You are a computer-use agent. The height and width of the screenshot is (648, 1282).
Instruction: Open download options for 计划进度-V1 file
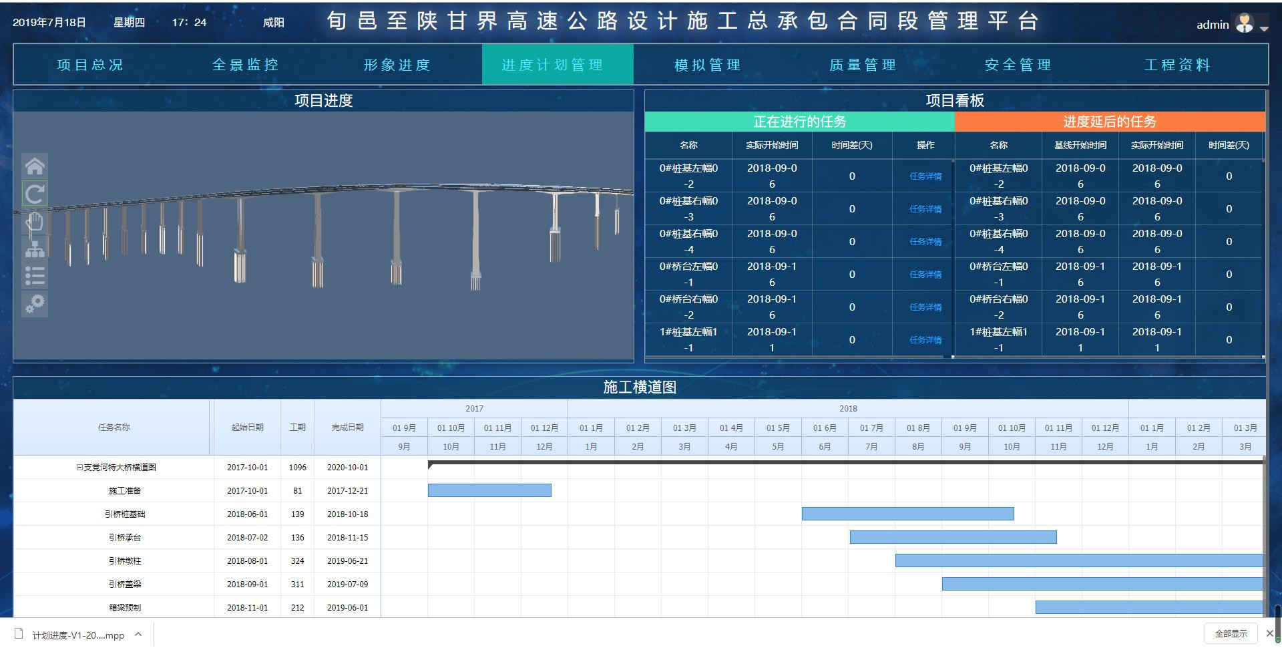click(x=138, y=633)
